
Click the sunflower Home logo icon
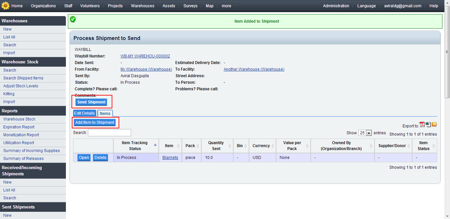click(5, 6)
